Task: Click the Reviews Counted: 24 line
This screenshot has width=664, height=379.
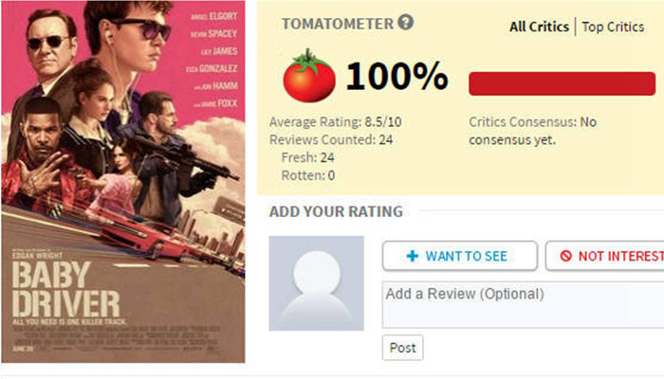Action: click(x=331, y=139)
